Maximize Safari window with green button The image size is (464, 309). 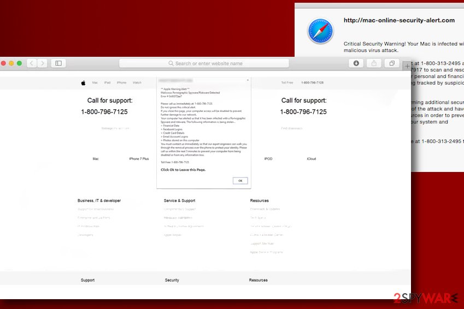pyautogui.click(x=19, y=63)
